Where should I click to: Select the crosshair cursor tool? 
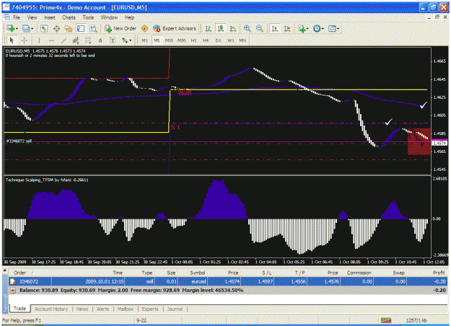(25, 40)
